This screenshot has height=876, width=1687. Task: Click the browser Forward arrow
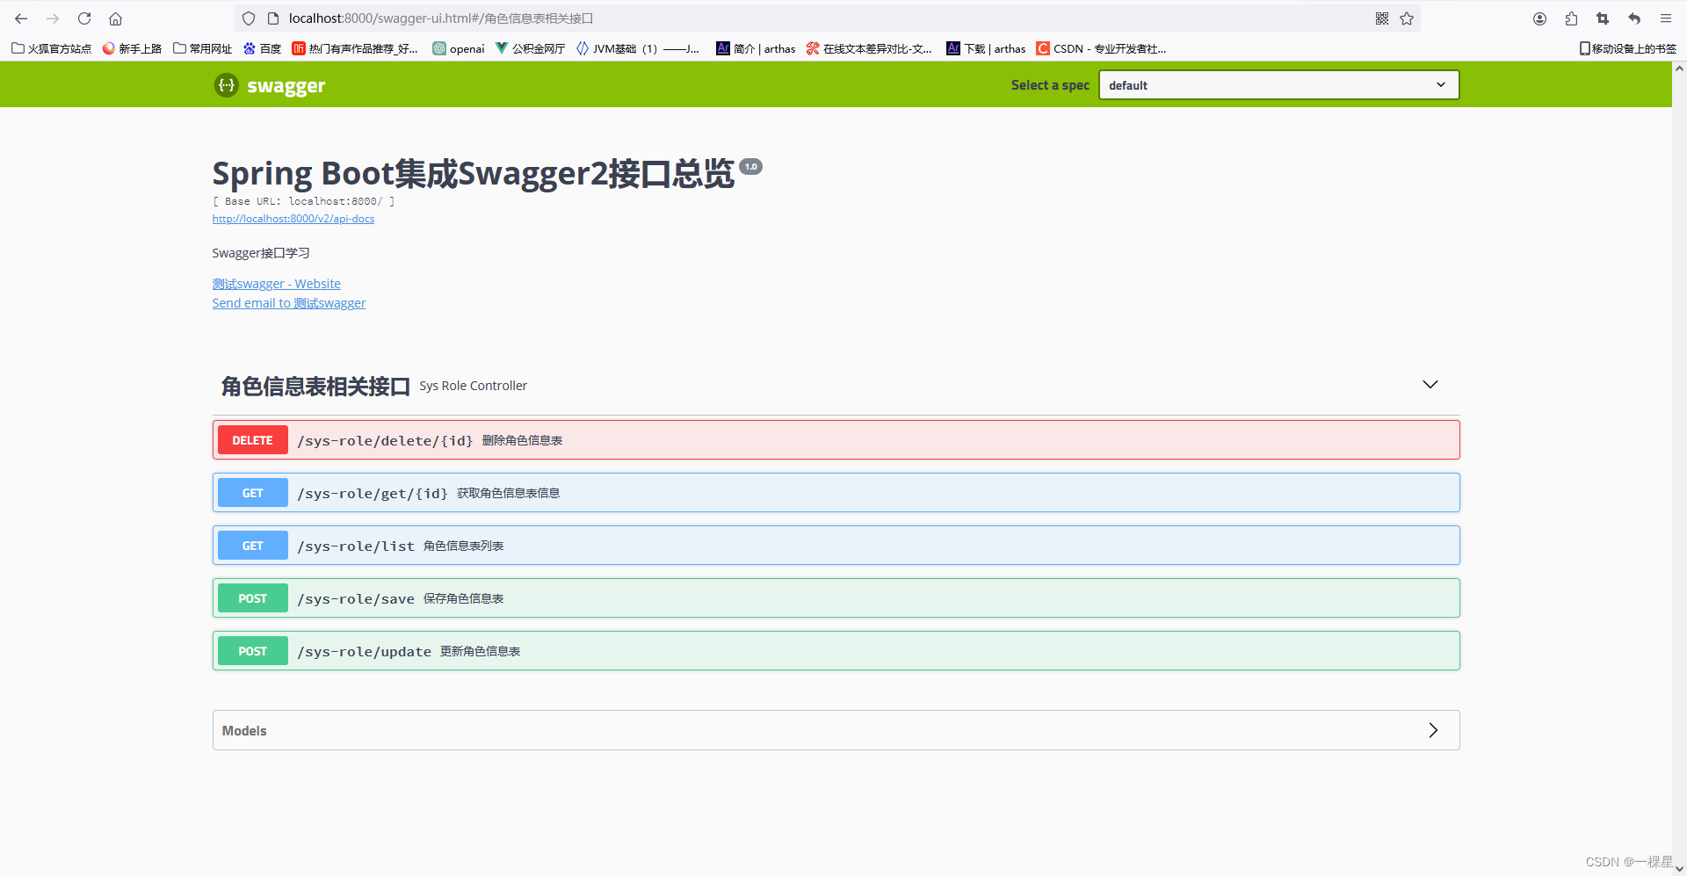coord(53,18)
